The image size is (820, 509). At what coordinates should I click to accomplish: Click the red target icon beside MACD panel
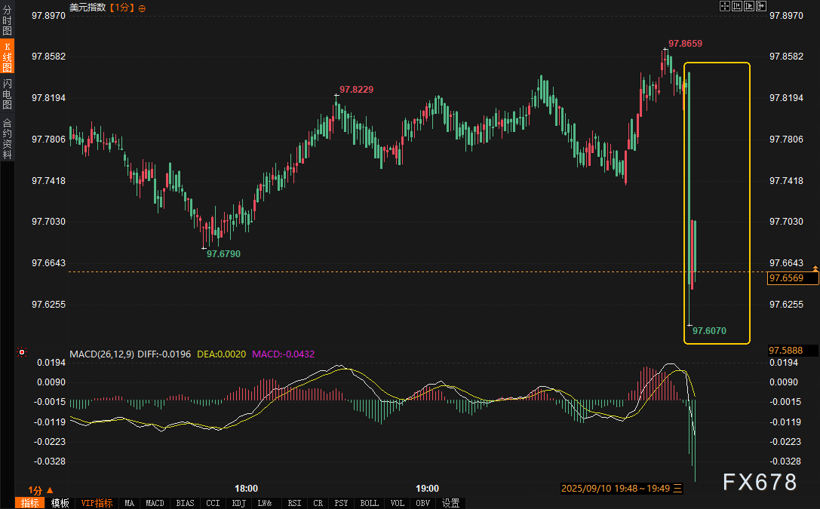click(22, 352)
